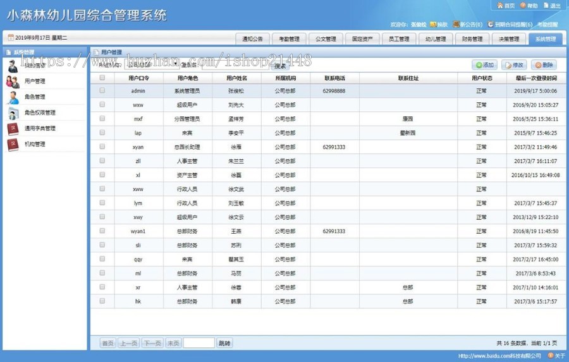Click the 康园 address cell
The width and height of the screenshot is (569, 362).
pos(408,119)
